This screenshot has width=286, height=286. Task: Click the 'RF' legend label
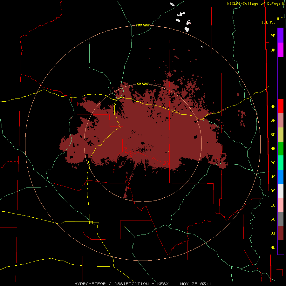273,36
